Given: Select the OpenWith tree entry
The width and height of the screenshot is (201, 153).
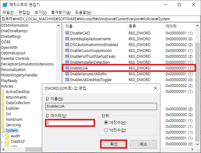Looking at the screenshot, I should coord(9,47).
